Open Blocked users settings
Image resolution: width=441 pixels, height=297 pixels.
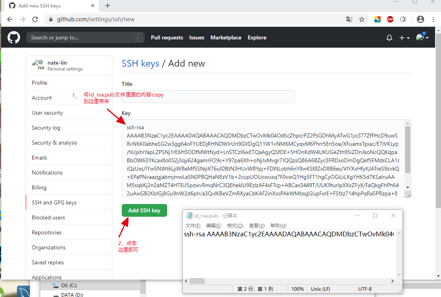point(69,217)
